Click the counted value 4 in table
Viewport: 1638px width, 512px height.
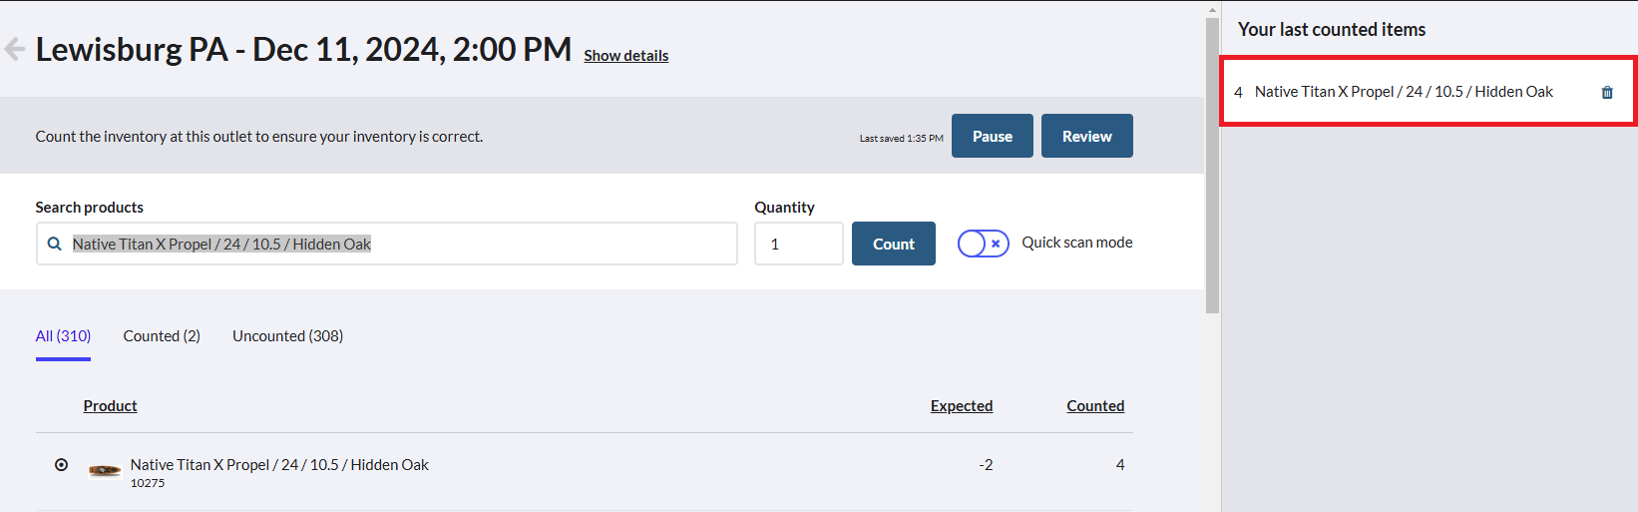pyautogui.click(x=1120, y=465)
